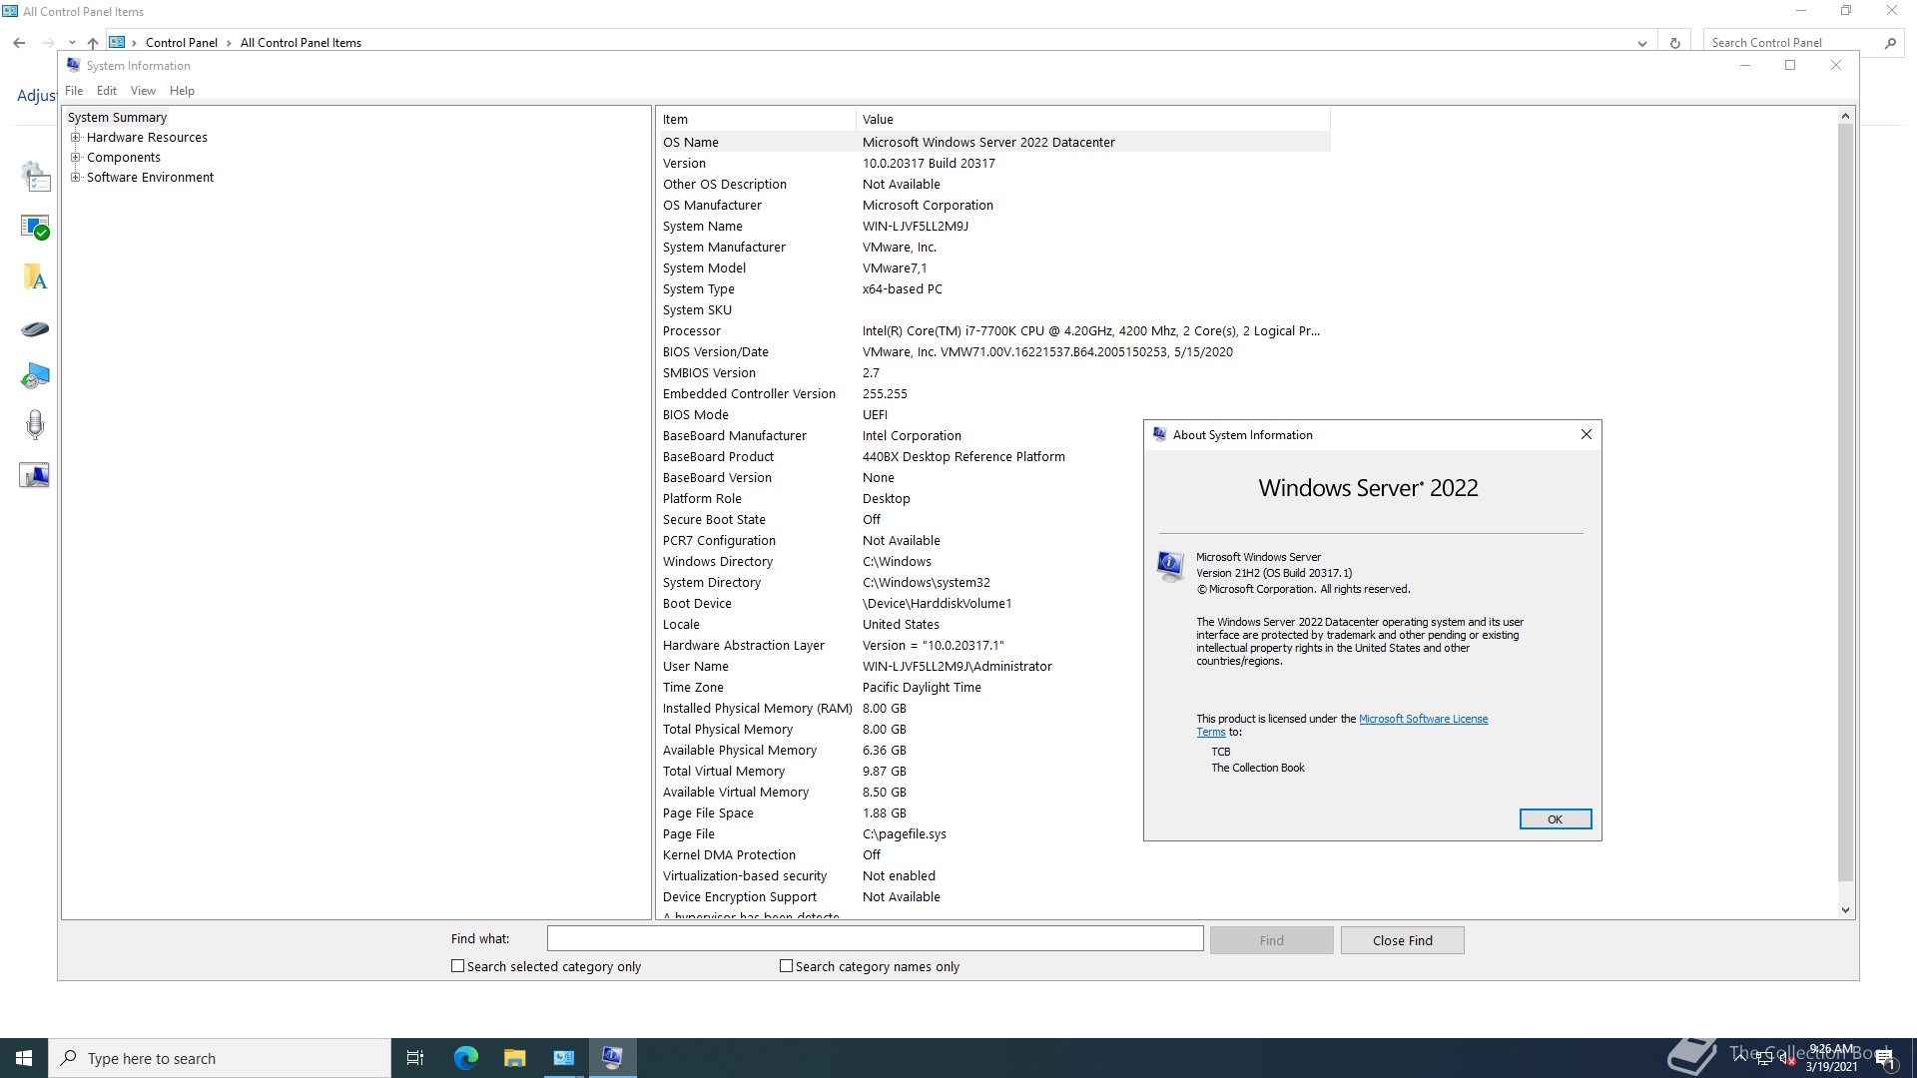1917x1078 pixels.
Task: Open the Edit menu
Action: coord(107,91)
